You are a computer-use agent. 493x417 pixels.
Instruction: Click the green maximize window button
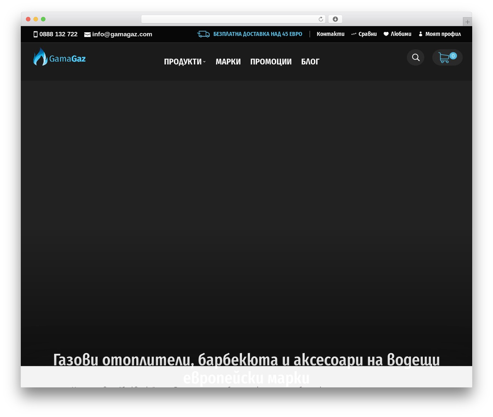pos(43,19)
